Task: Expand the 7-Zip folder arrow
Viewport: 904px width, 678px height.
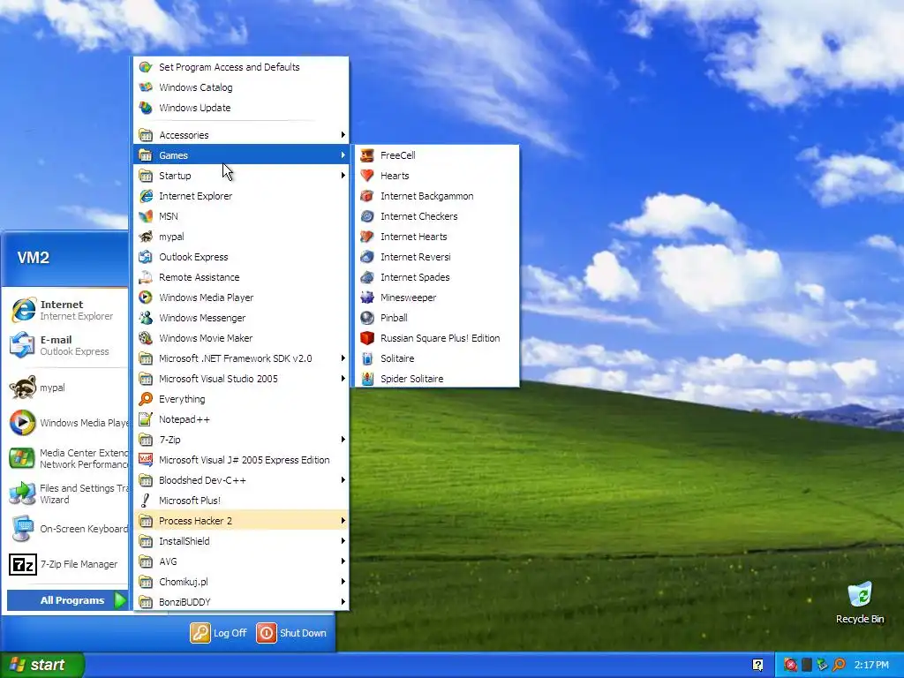Action: pyautogui.click(x=343, y=440)
